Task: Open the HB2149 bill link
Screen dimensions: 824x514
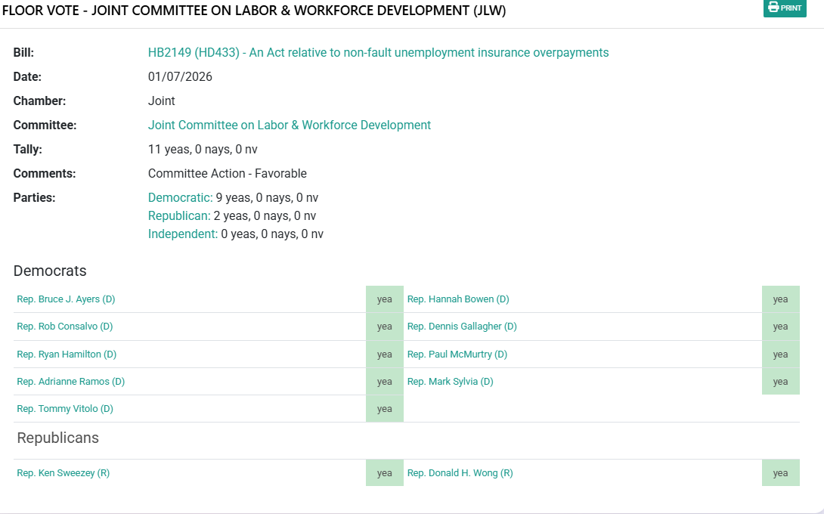Action: (x=378, y=53)
